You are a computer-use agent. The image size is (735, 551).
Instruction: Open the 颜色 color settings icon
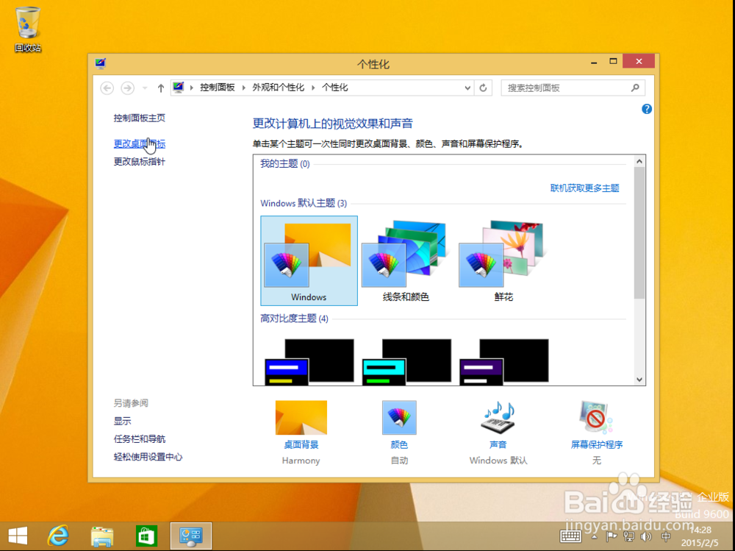click(x=398, y=417)
